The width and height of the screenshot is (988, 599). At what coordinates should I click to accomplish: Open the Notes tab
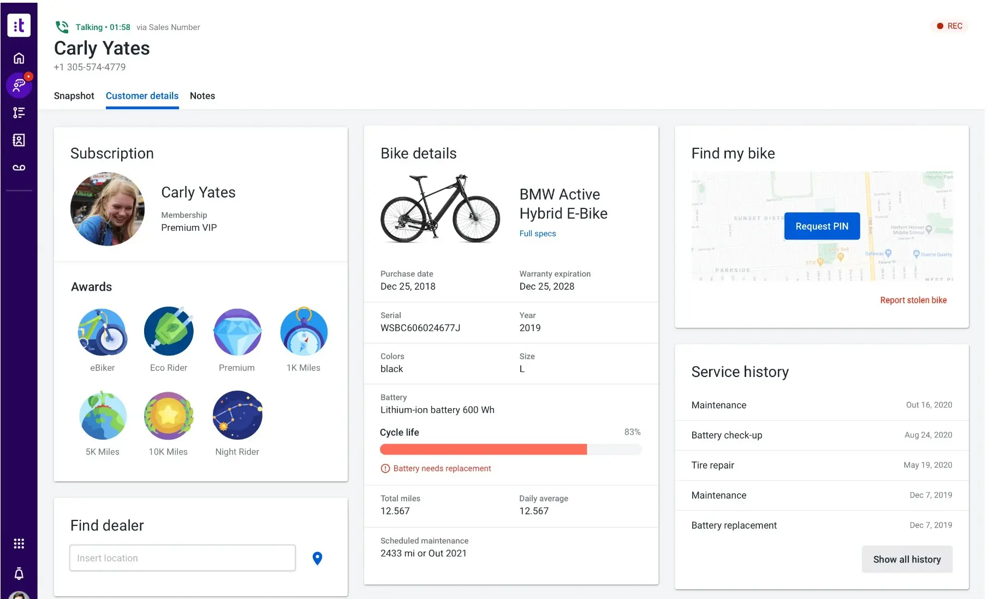(203, 95)
